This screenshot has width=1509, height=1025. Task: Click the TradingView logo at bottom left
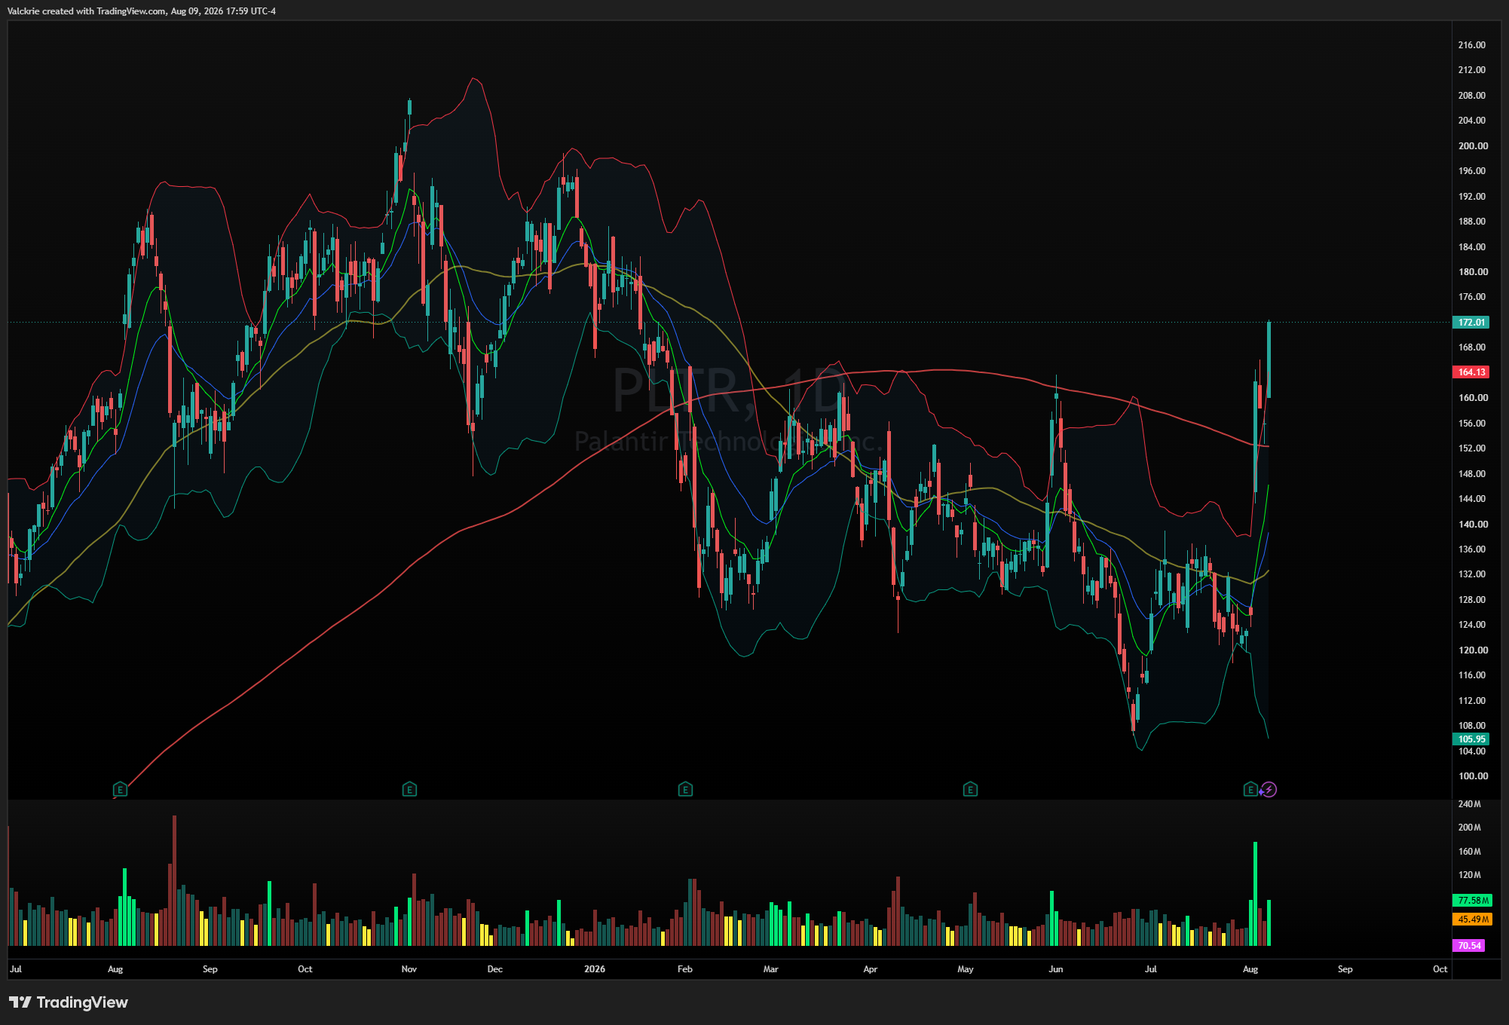click(x=69, y=1002)
